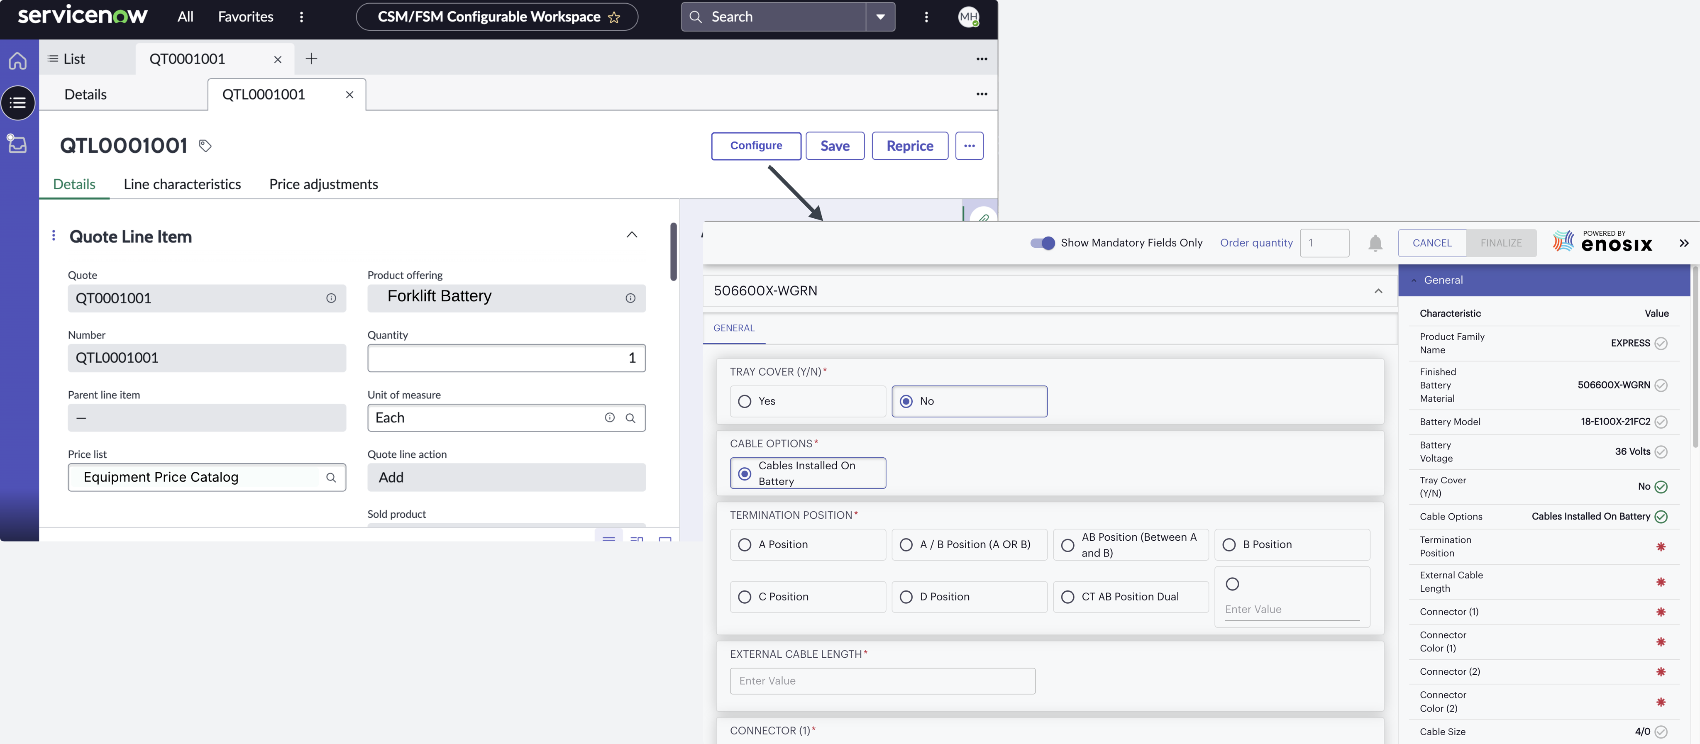The width and height of the screenshot is (1700, 744).
Task: Open the list menu icon in the sidebar
Action: coord(17,103)
